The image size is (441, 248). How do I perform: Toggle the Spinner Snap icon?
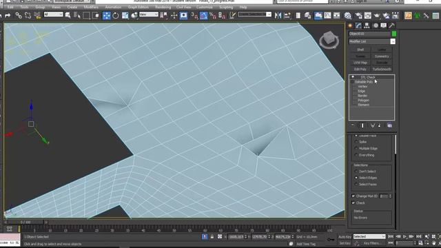pos(222,16)
